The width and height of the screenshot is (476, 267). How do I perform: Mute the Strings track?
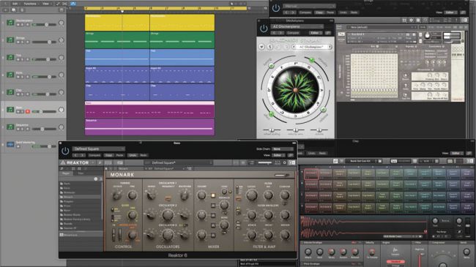pos(18,42)
